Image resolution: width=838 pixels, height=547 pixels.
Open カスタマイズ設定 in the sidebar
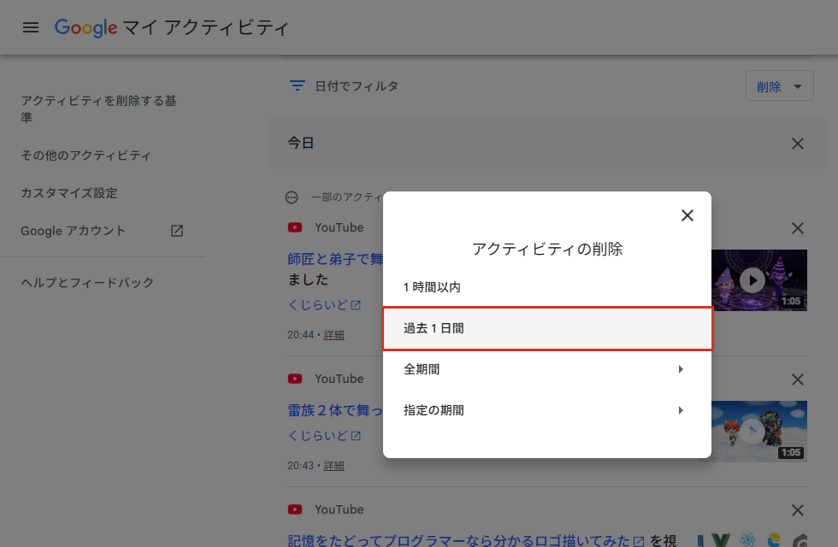[69, 193]
